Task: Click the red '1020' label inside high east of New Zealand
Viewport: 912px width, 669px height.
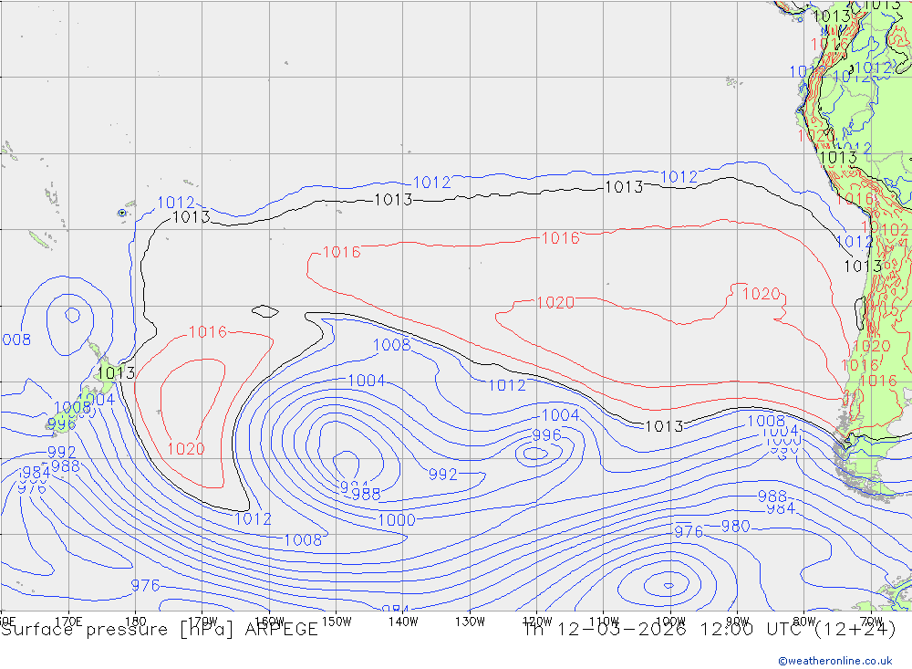Action: coord(186,449)
